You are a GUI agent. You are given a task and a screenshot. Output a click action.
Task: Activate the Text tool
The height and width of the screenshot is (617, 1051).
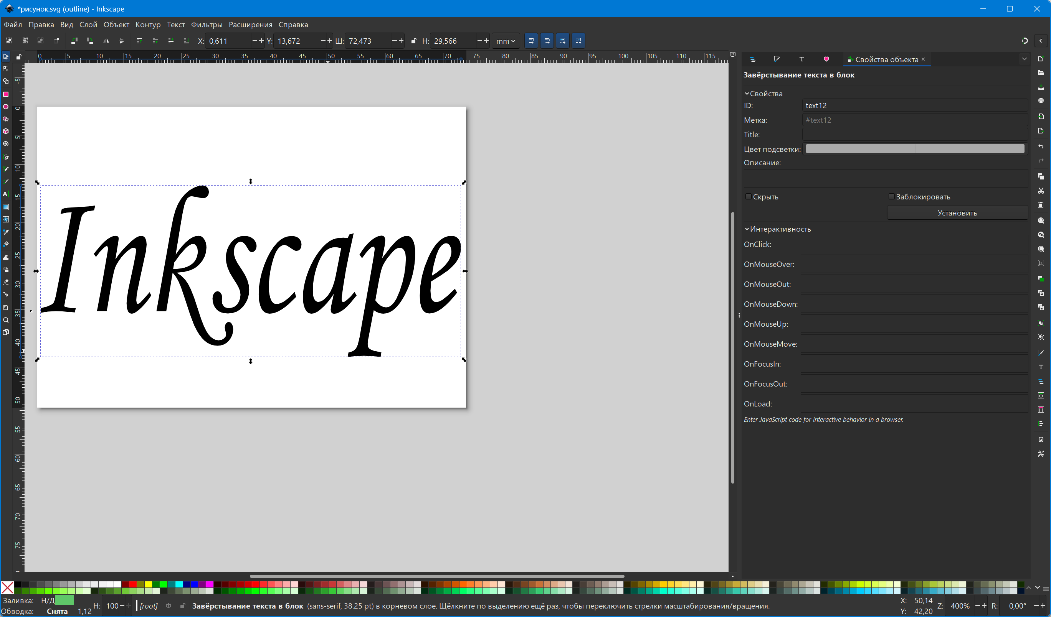point(6,194)
